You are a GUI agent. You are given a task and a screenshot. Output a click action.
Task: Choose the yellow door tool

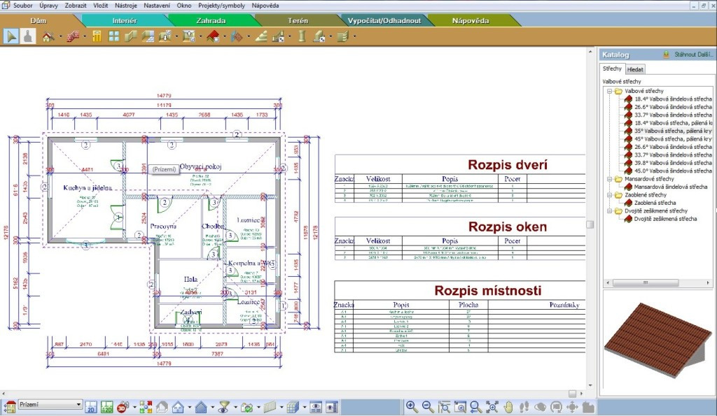[x=97, y=36]
